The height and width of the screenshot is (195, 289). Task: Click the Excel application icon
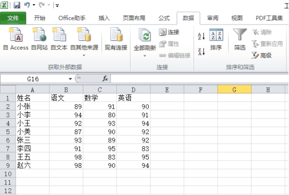point(4,5)
